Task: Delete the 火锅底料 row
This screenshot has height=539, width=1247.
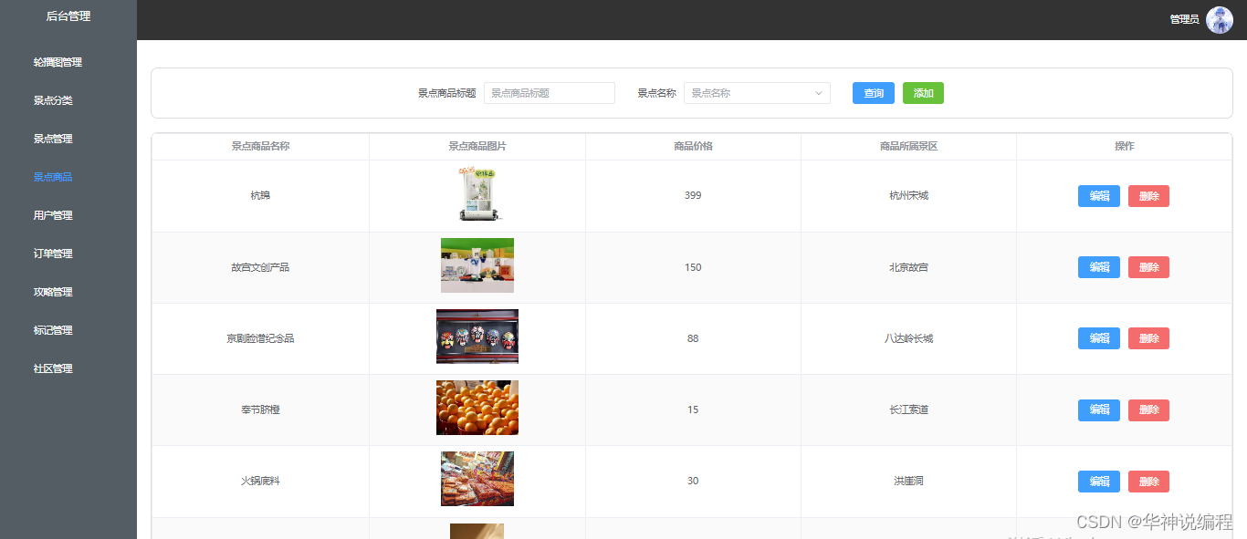Action: [1148, 482]
